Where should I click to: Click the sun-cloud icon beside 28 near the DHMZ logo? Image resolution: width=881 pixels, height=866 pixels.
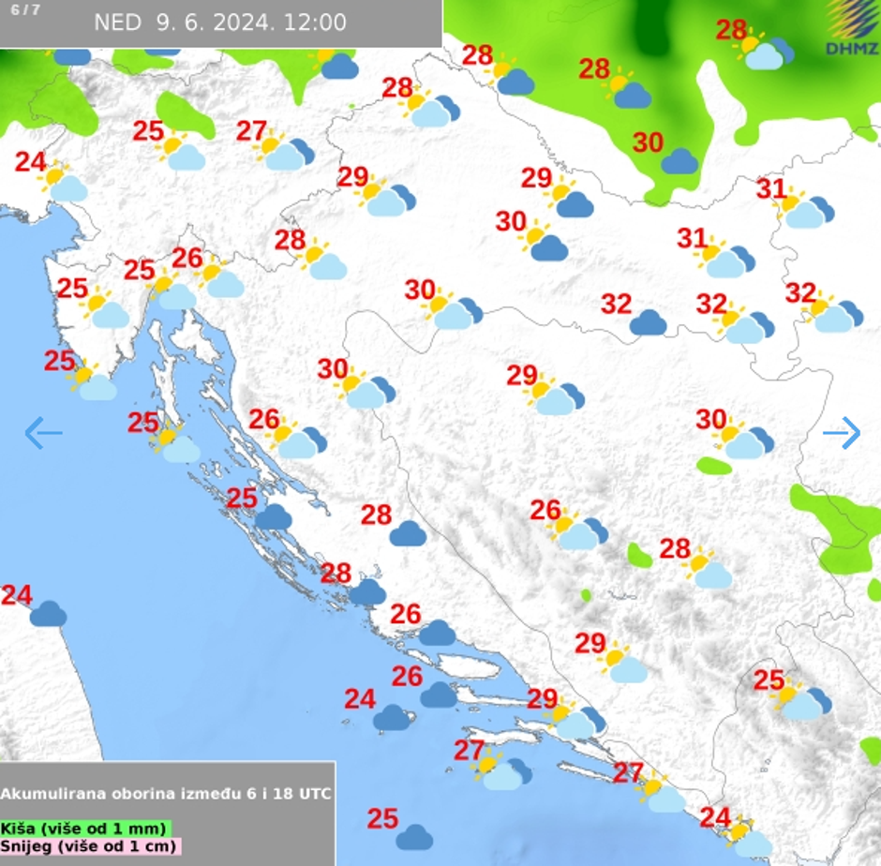(x=761, y=52)
